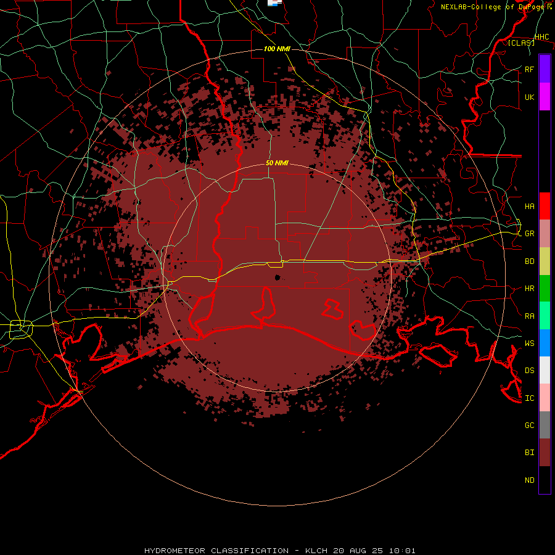Click the HR legend label

point(530,289)
